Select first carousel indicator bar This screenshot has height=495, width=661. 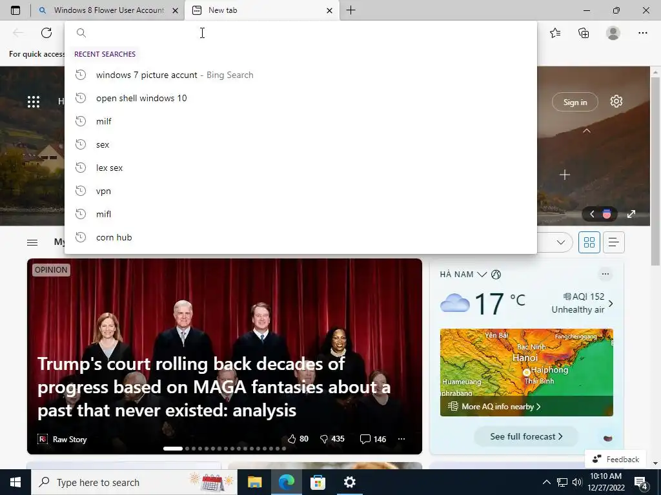pyautogui.click(x=173, y=449)
